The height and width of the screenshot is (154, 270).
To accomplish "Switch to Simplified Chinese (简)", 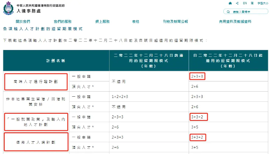I will click(x=252, y=3).
